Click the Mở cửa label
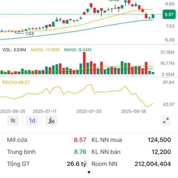Screen dimensions: 178x178 tap(17, 140)
